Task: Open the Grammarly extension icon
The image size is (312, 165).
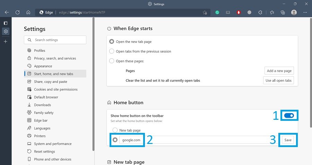Action: tap(217, 12)
